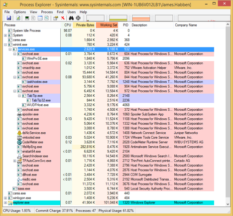Click the red X Kill Process icon

63,18
